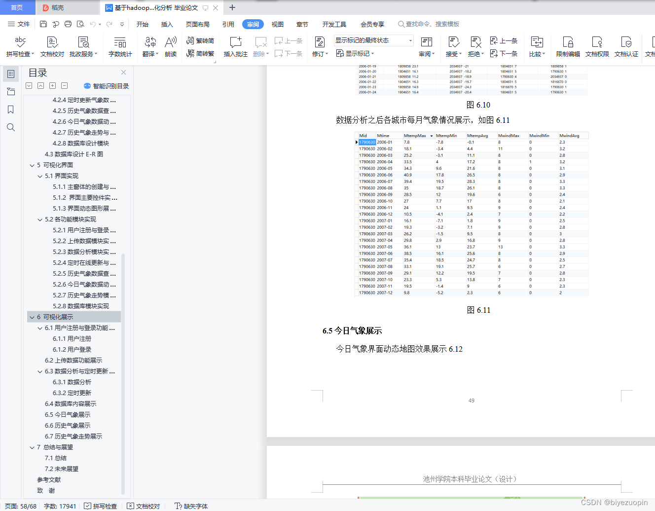Click the 查找命令 search box
The height and width of the screenshot is (511, 655).
429,24
